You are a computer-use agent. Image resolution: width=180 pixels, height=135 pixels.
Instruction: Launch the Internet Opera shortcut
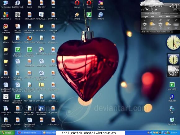[77, 4]
